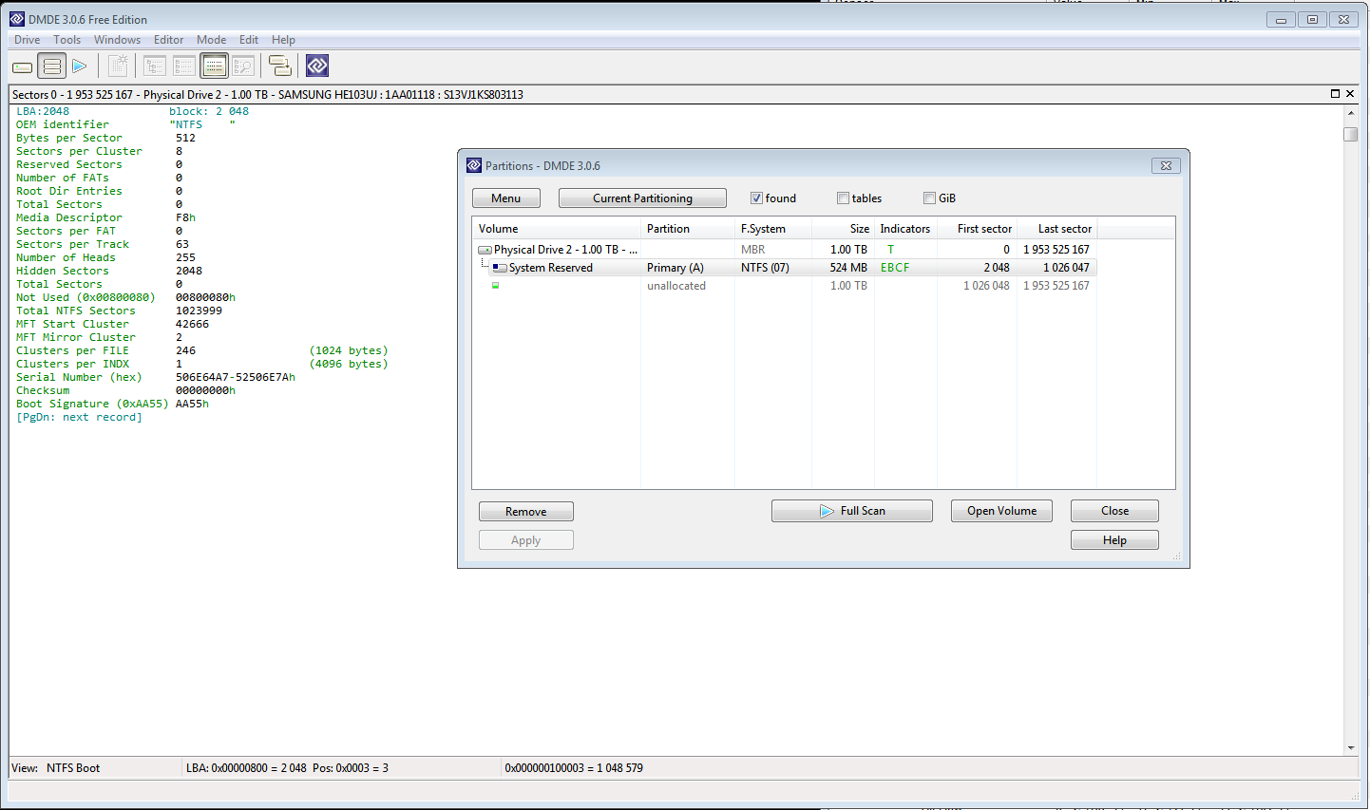This screenshot has width=1370, height=810.
Task: Click the vertical scrollbar thumb in editor
Action: click(x=1351, y=135)
